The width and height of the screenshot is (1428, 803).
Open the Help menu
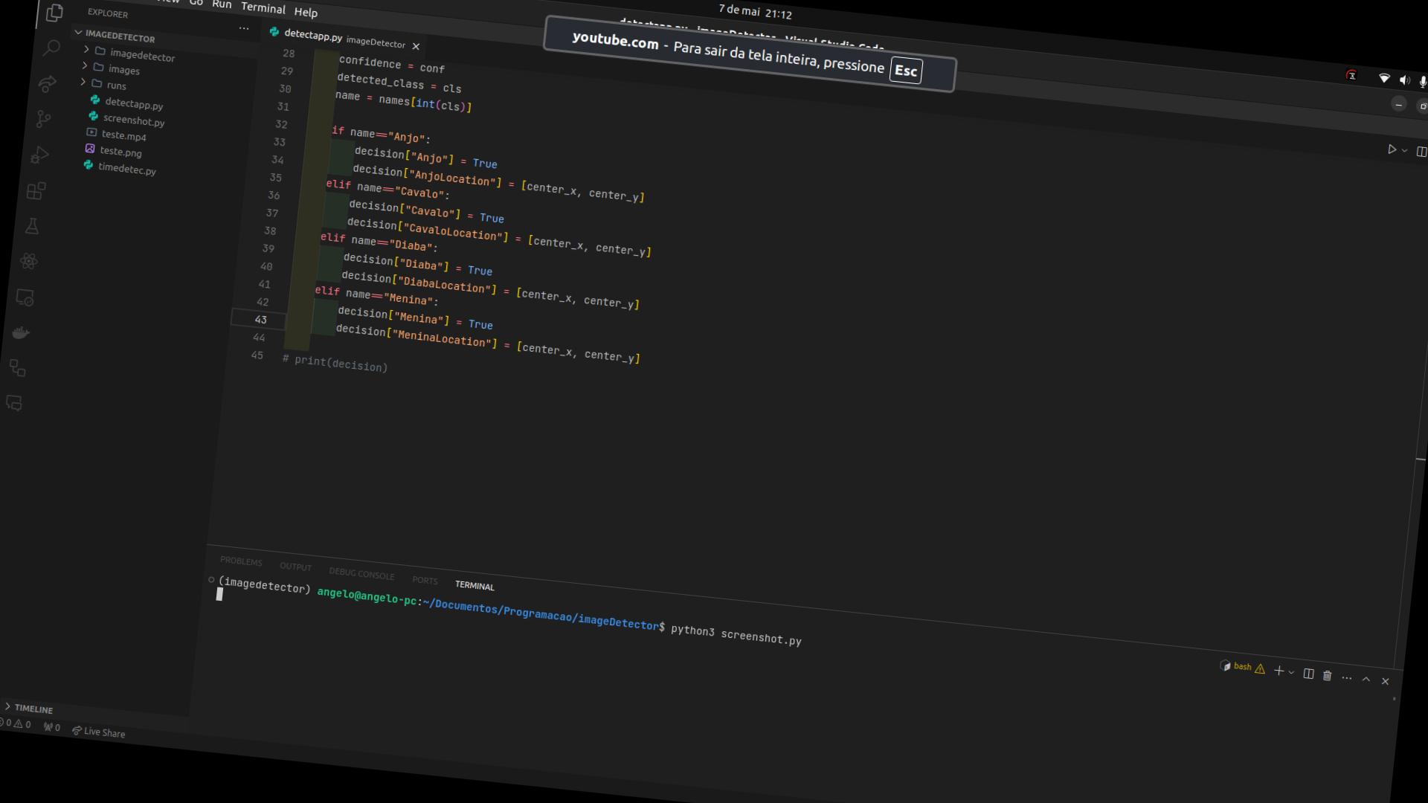pos(306,12)
